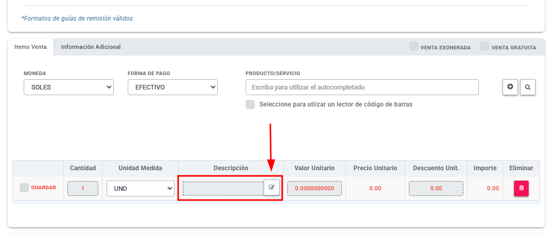This screenshot has height=234, width=553.
Task: Click the Valor Unitario field 0.0000000000
Action: click(x=315, y=188)
